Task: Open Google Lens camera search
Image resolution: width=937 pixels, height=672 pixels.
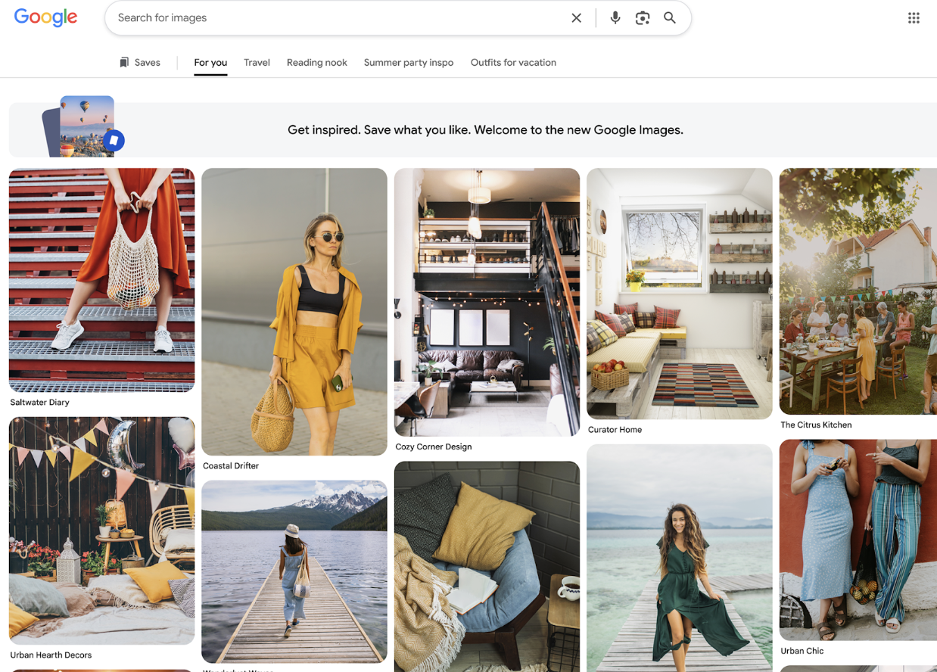Action: [643, 18]
